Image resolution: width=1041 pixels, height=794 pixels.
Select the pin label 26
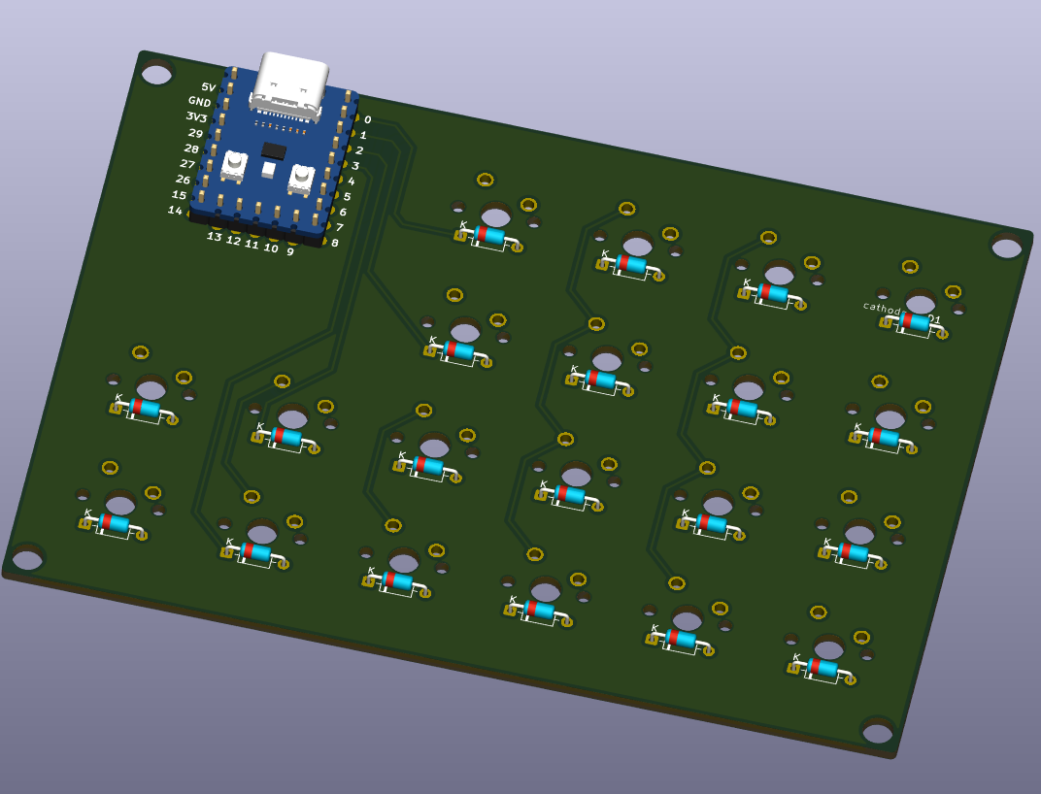[184, 180]
